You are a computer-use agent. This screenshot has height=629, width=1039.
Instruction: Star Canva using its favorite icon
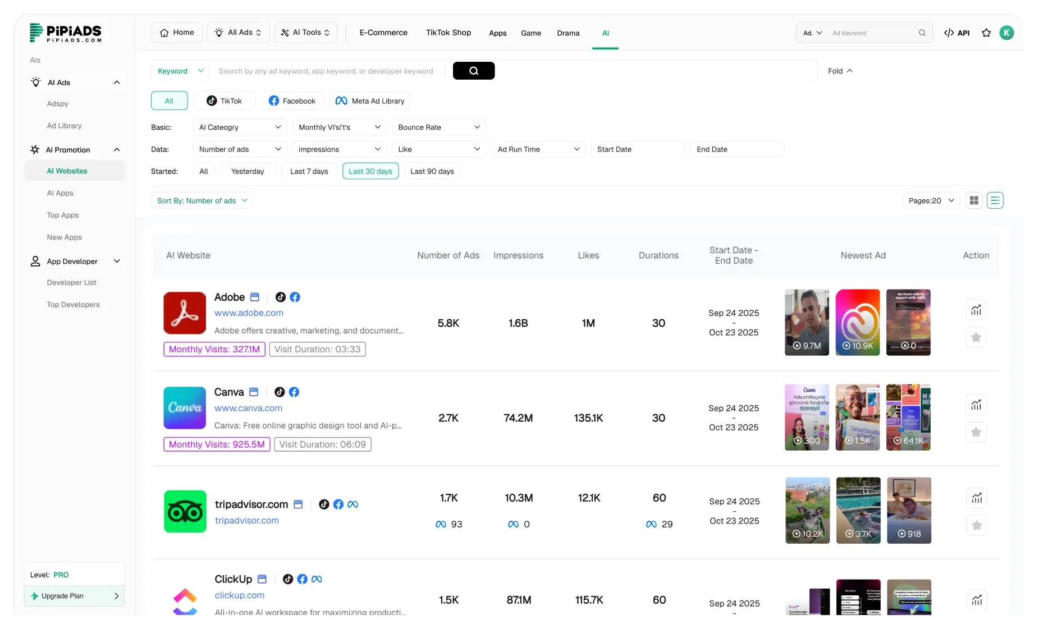coord(976,432)
